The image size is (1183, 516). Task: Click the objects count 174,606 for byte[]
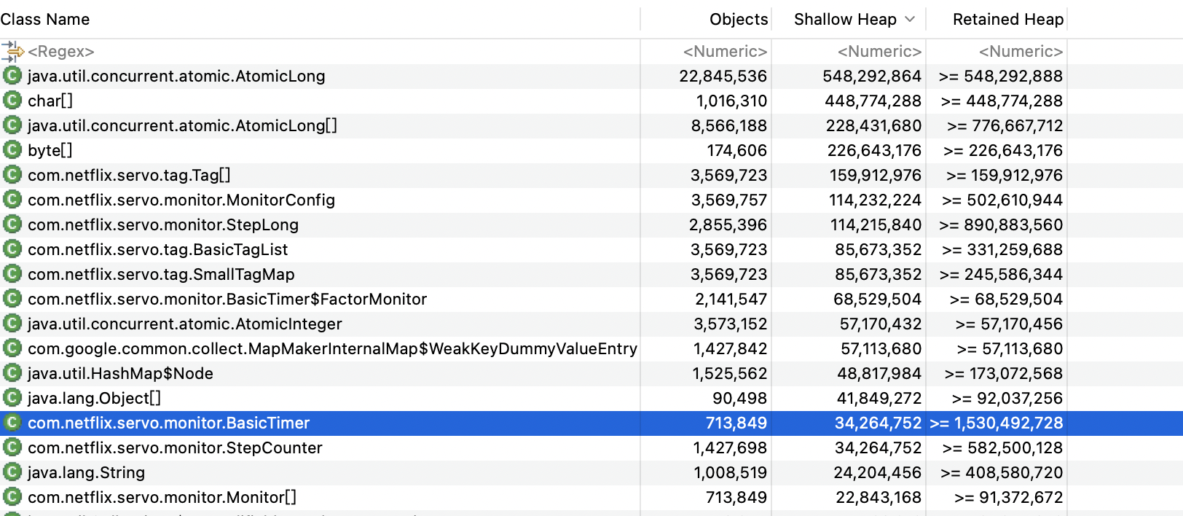coord(737,150)
